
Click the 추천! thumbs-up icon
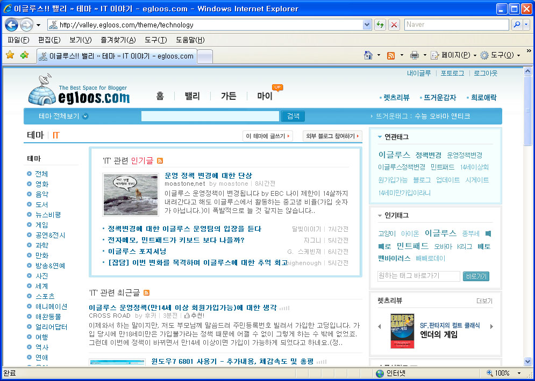pos(187,316)
